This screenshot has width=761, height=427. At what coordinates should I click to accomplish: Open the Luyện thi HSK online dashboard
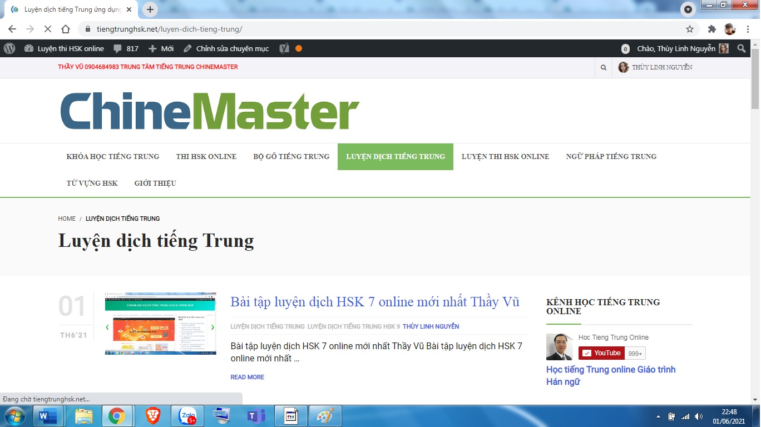pos(64,48)
